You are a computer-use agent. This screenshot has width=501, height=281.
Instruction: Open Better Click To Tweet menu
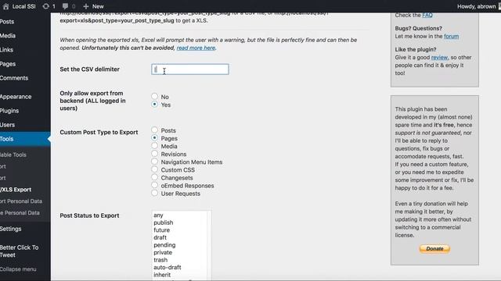click(19, 251)
